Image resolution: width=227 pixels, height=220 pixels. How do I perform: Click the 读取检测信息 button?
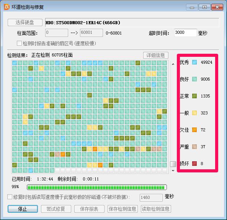click(x=156, y=209)
